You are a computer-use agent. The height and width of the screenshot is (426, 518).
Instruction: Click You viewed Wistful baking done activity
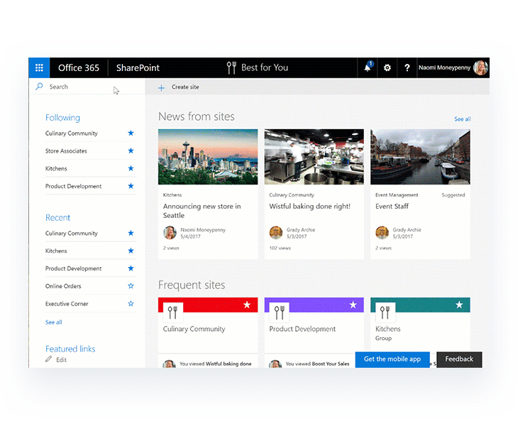tap(216, 364)
